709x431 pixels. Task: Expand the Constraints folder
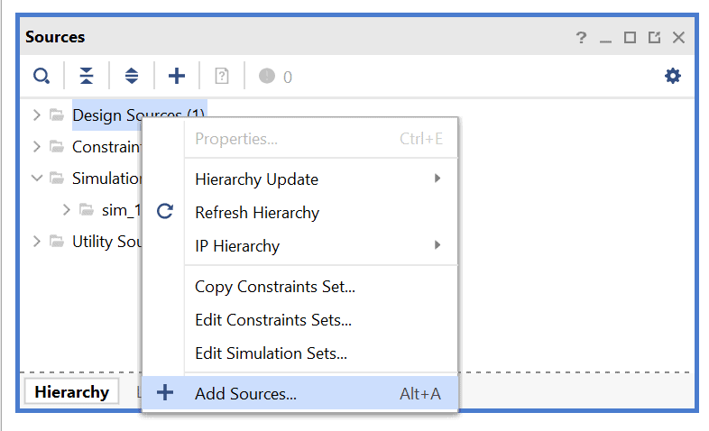click(x=37, y=146)
